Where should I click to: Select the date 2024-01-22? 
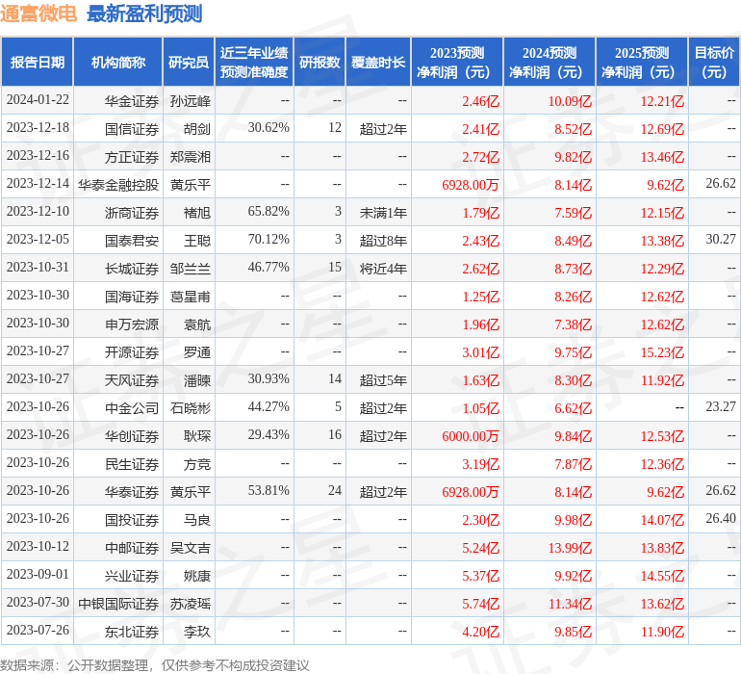tap(38, 100)
